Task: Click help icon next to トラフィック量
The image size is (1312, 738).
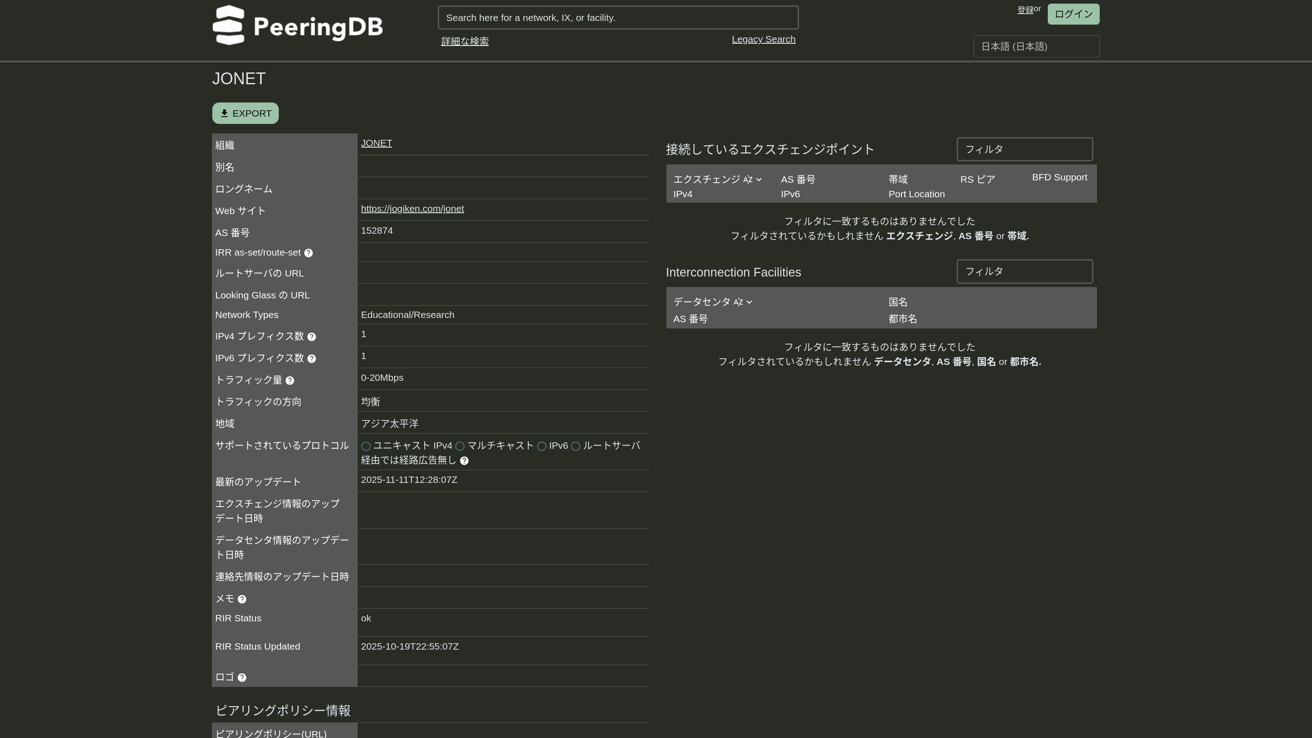Action: tap(290, 380)
